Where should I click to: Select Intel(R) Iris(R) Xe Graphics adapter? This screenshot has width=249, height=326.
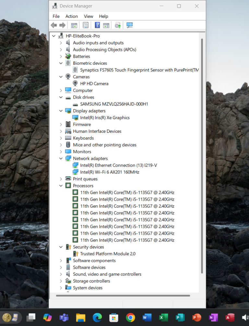[105, 118]
